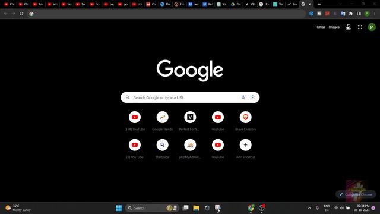Click the translate extension icon

[343, 14]
